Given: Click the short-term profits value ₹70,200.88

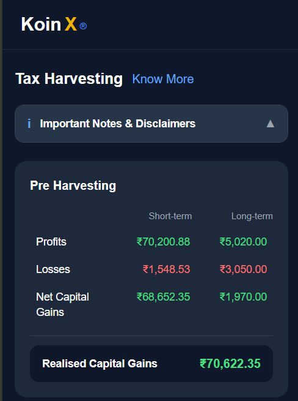Looking at the screenshot, I should (x=163, y=242).
